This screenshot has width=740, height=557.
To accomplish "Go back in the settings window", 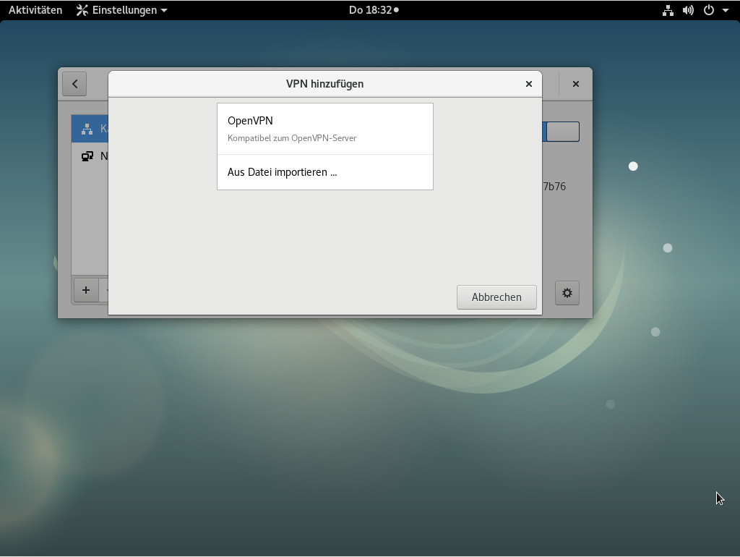I will 74,84.
